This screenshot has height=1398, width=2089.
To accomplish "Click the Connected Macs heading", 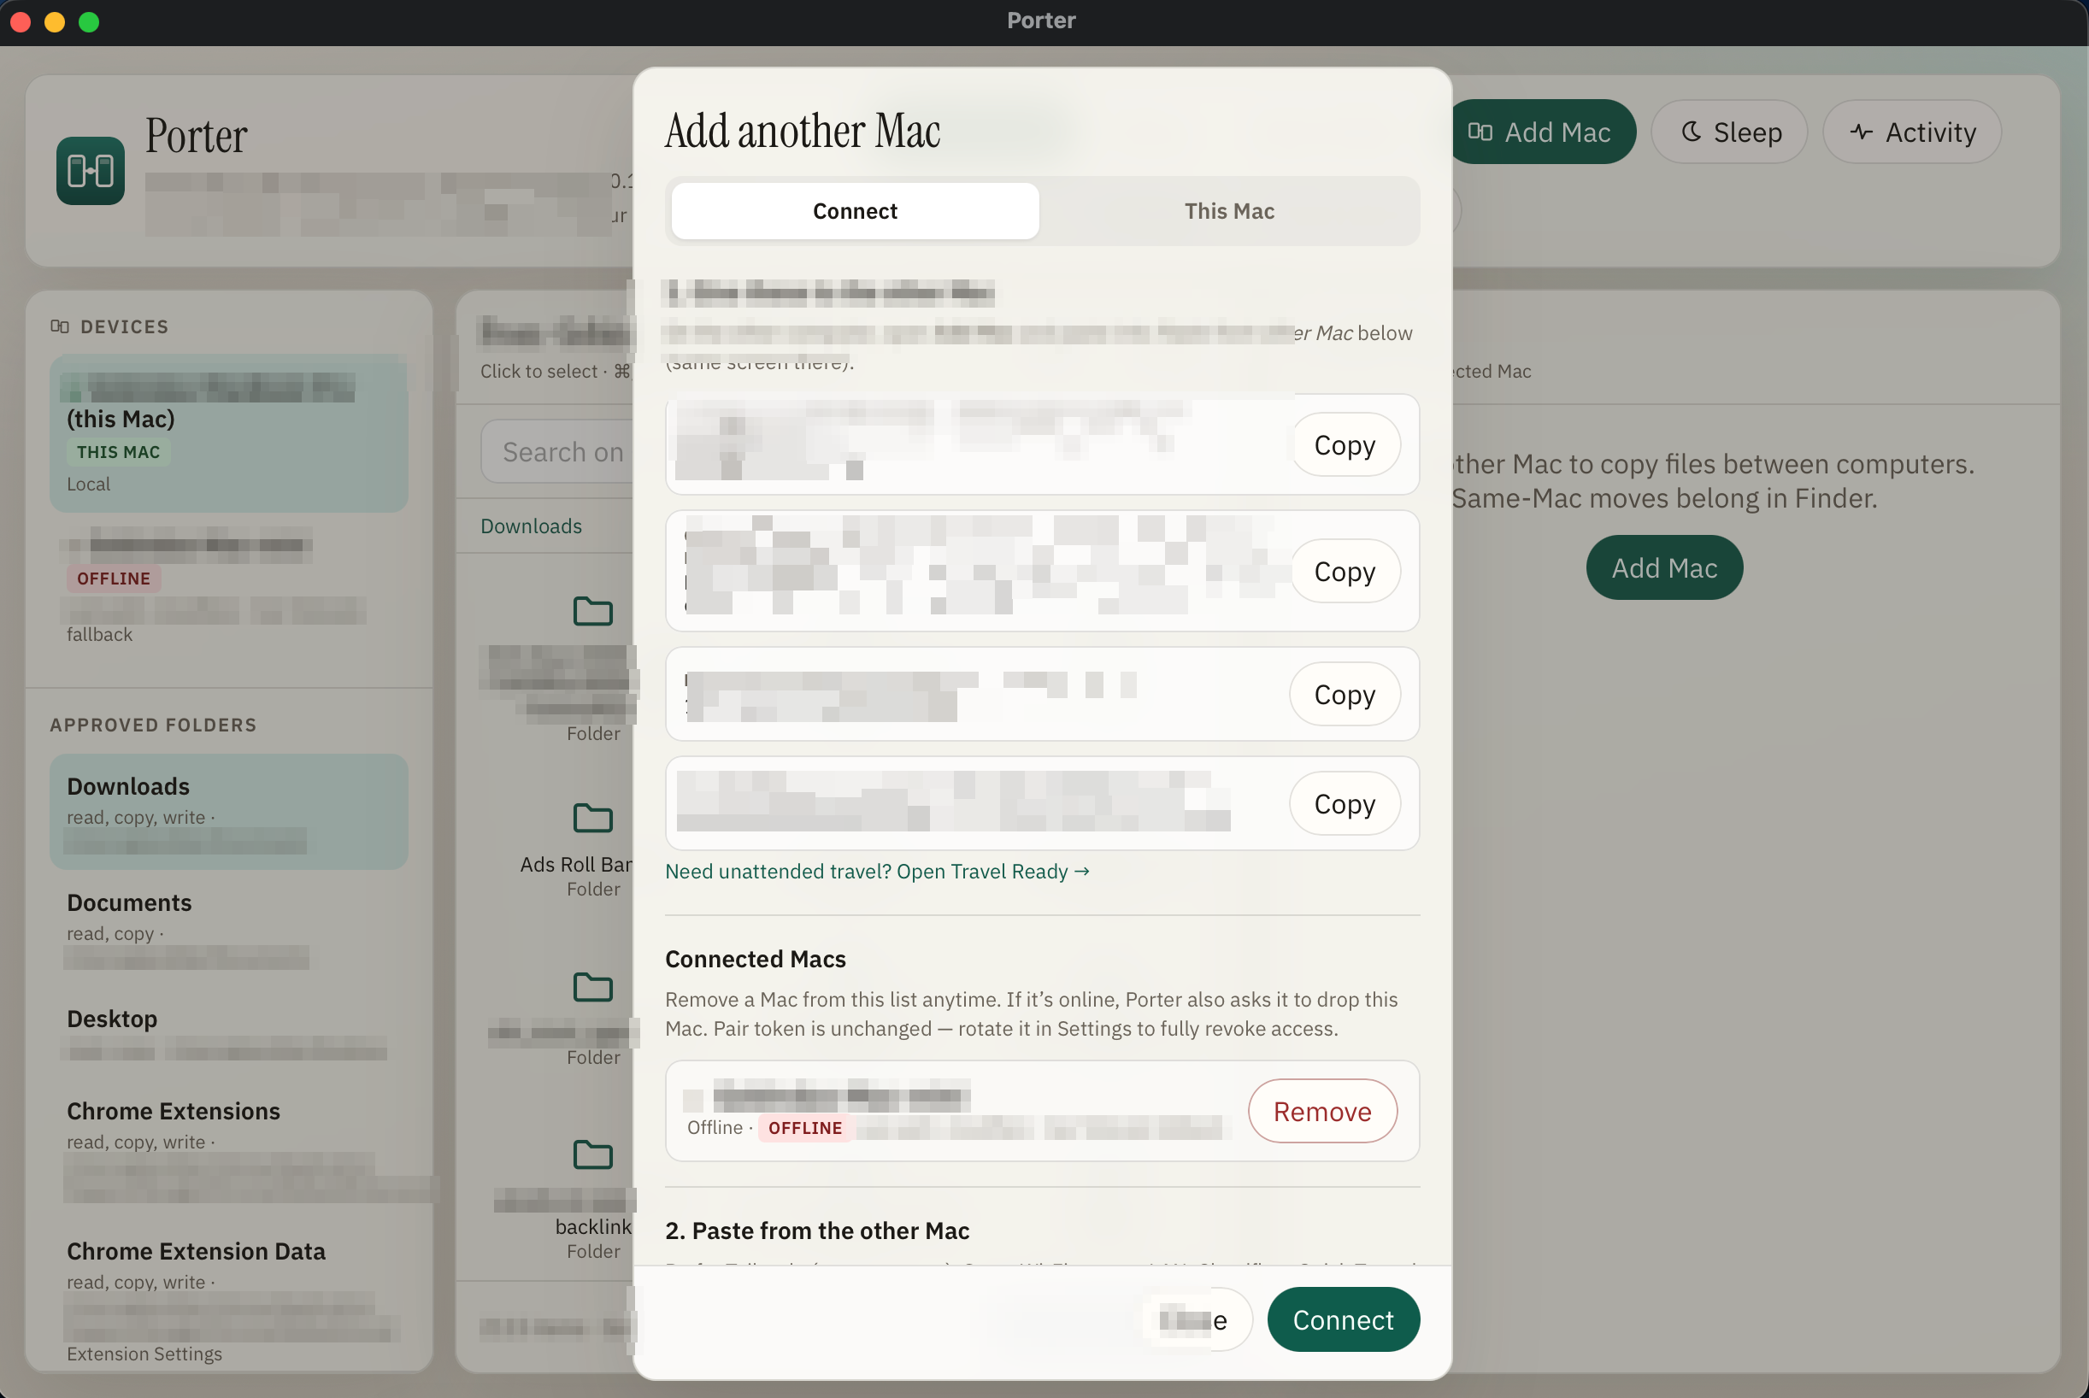I will [756, 959].
